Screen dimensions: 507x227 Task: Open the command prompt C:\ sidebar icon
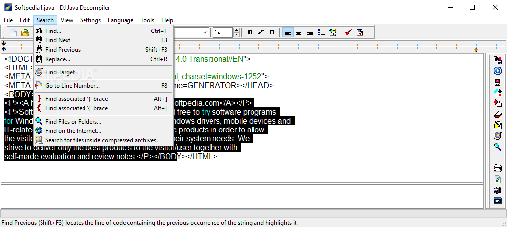point(497,201)
